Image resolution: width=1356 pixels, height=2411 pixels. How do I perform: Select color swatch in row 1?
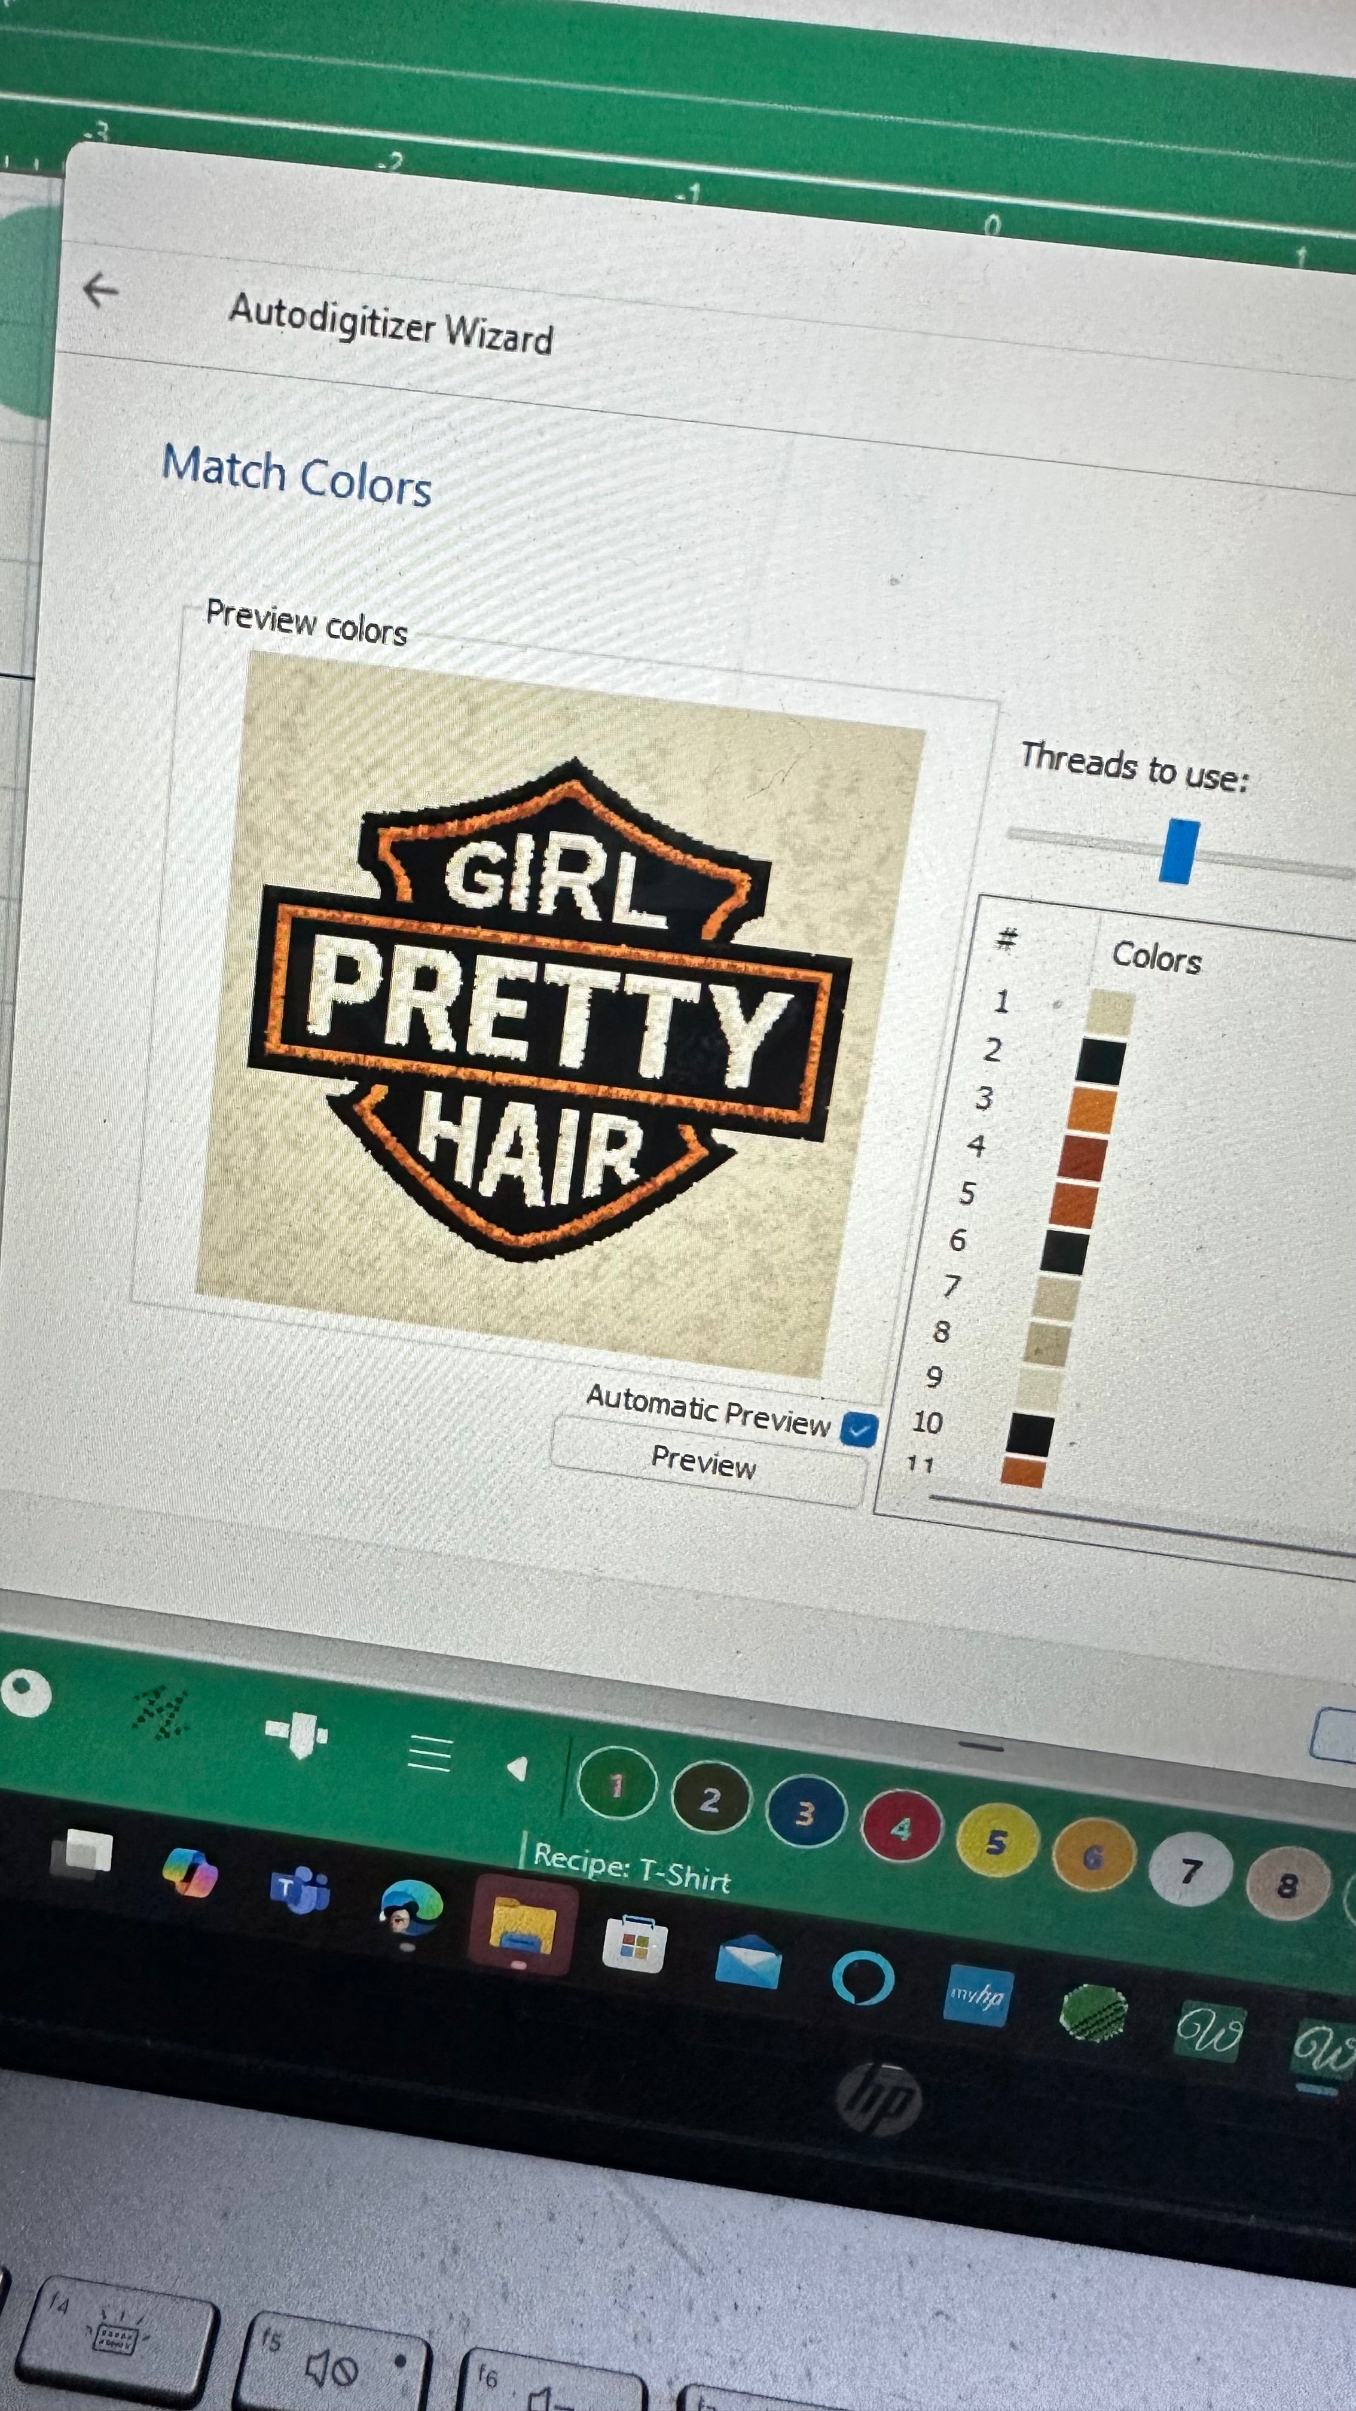[x=1111, y=1014]
